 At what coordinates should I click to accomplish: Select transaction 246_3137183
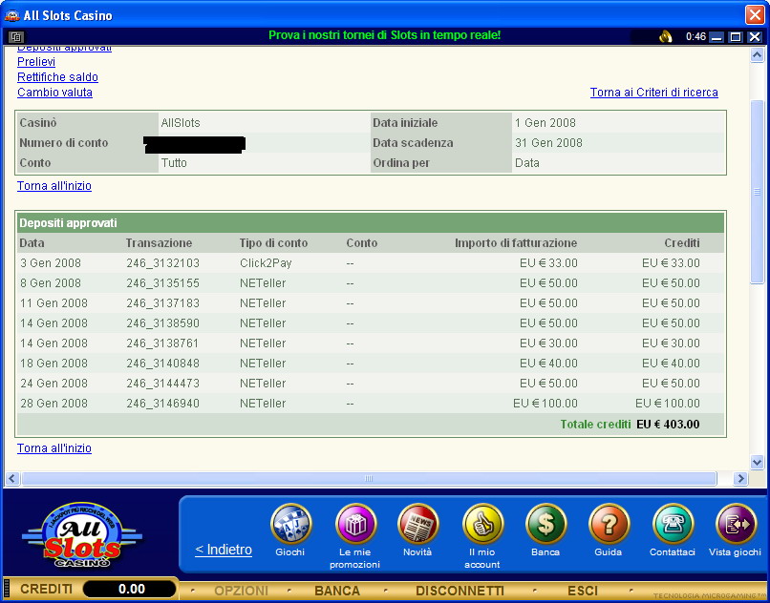coord(163,303)
